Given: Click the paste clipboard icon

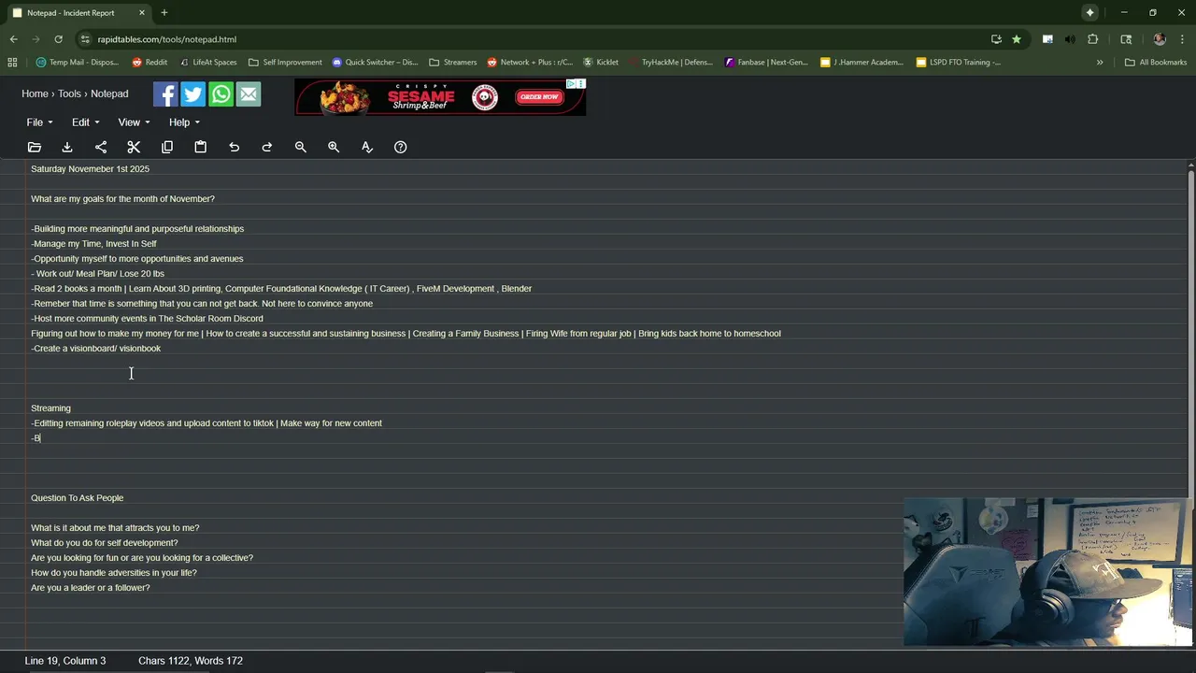Looking at the screenshot, I should click(200, 147).
